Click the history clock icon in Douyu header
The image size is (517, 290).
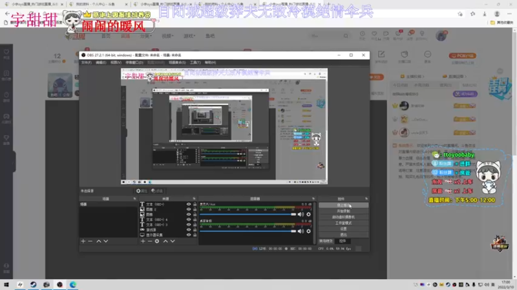click(363, 34)
